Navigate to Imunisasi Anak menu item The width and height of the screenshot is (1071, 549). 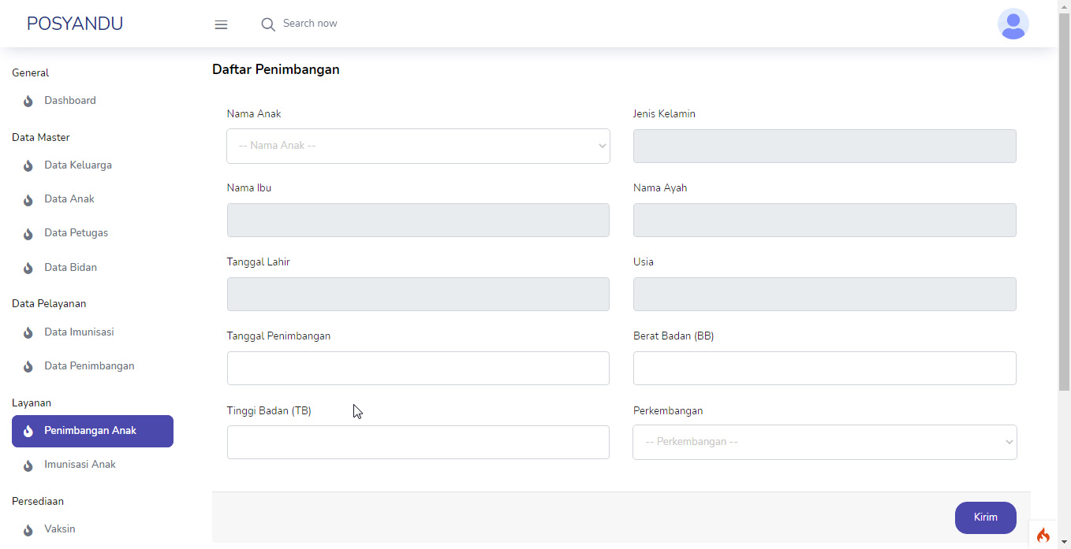coord(79,464)
